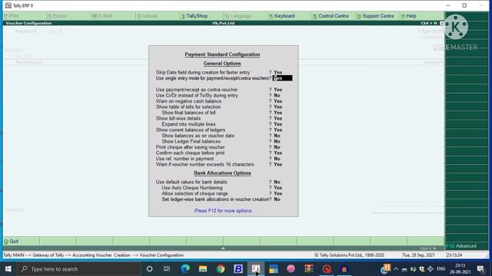Click the Tue, 28 Sep, 2021 status date
This screenshot has height=276, width=492.
(419, 255)
